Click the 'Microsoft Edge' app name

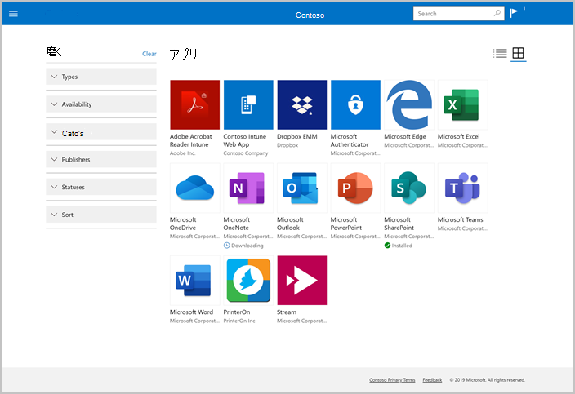coord(405,136)
